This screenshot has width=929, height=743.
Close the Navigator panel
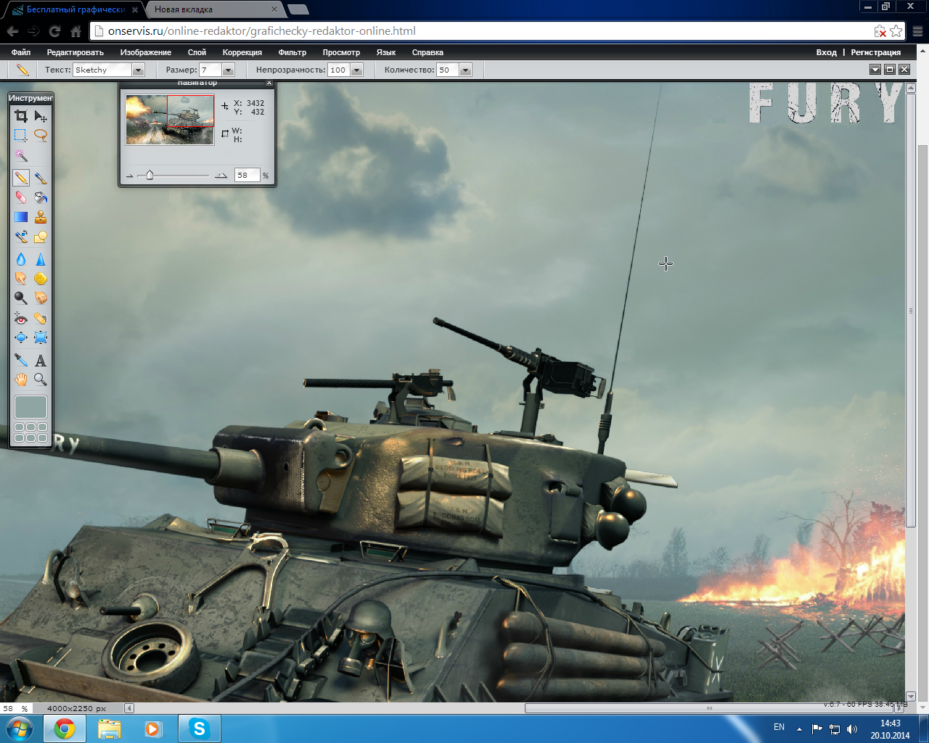click(269, 83)
